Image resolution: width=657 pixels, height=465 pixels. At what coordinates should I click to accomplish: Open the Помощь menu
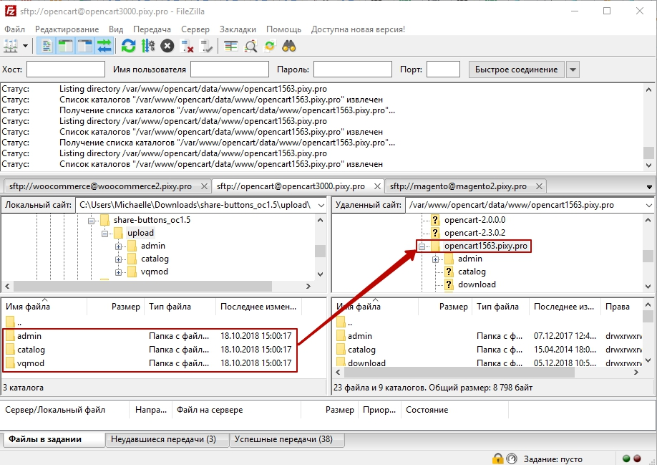click(283, 29)
